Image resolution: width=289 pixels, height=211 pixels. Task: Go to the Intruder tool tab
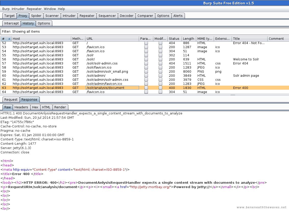coord(69,16)
